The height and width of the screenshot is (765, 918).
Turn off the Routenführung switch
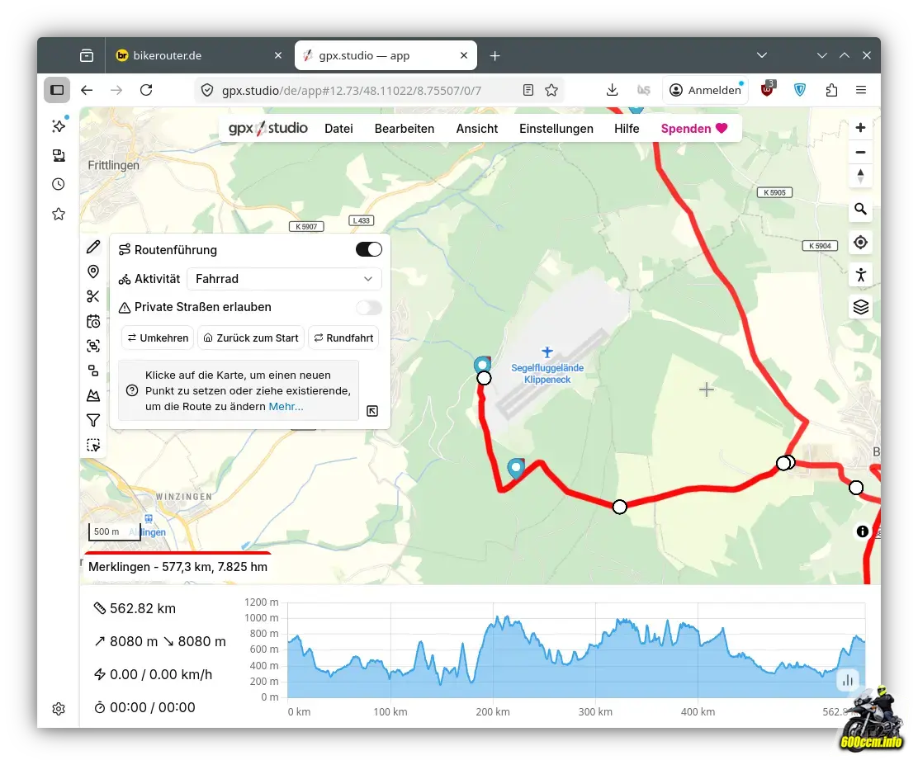click(368, 249)
